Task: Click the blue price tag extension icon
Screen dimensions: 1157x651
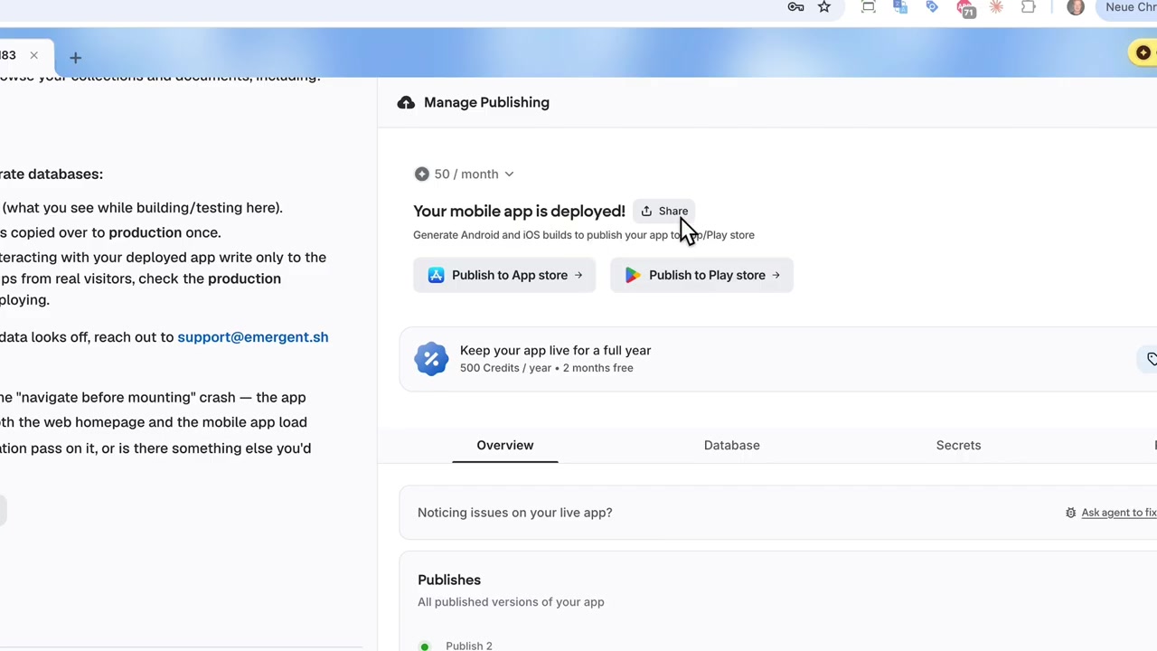Action: pos(932,7)
